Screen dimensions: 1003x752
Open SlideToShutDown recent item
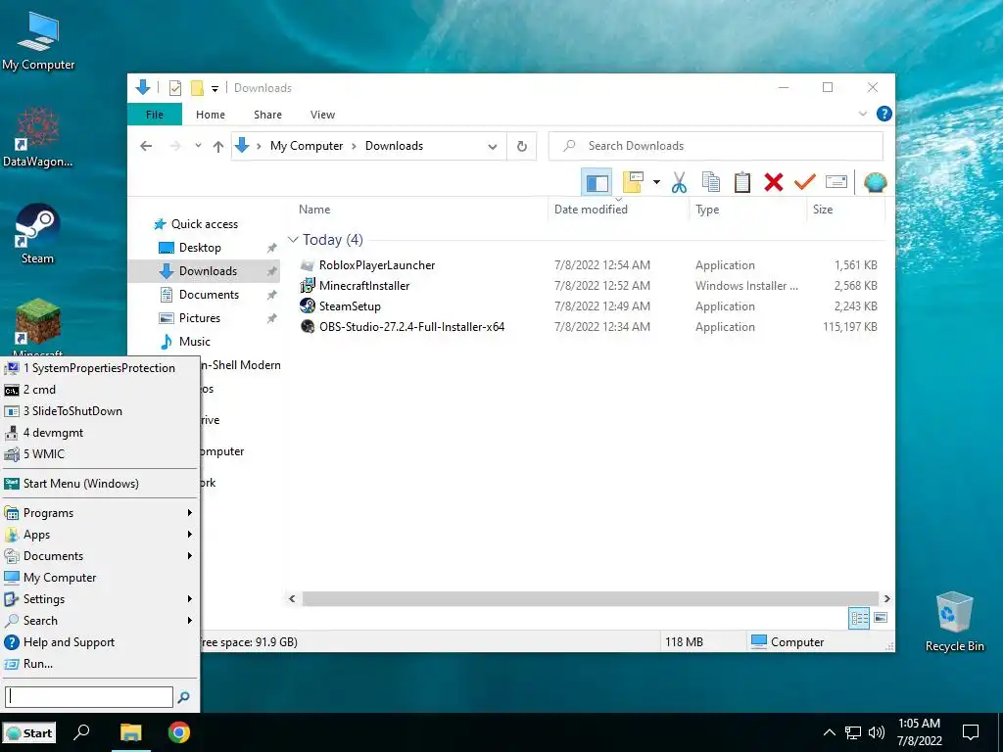(x=100, y=411)
